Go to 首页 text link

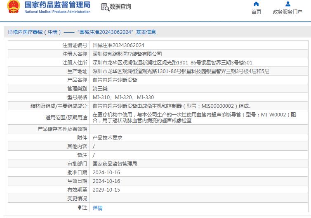click(x=256, y=12)
